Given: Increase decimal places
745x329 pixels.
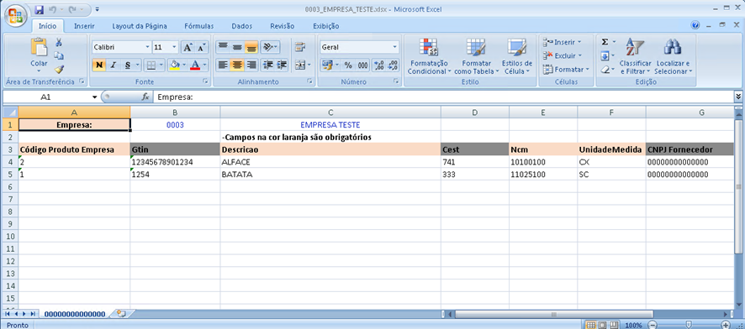Looking at the screenshot, I should point(379,65).
